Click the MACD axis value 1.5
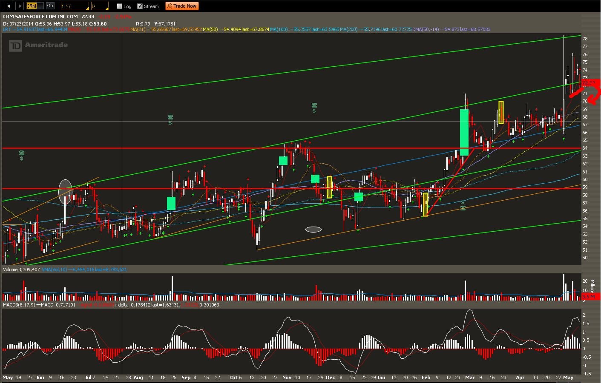The image size is (601, 383). pyautogui.click(x=586, y=323)
